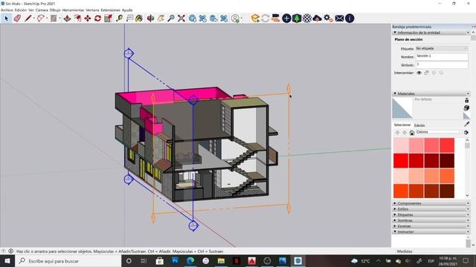Use the material eyedropper sample tool
Screen dimensions: 476x267
466,124
